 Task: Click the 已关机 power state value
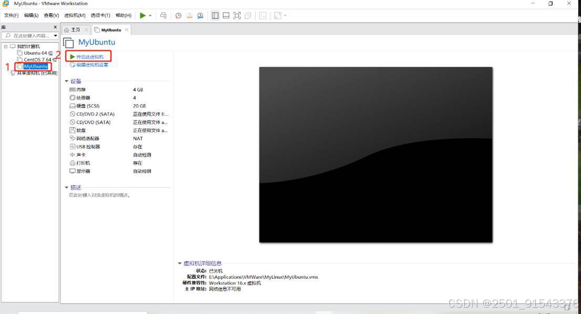click(216, 271)
